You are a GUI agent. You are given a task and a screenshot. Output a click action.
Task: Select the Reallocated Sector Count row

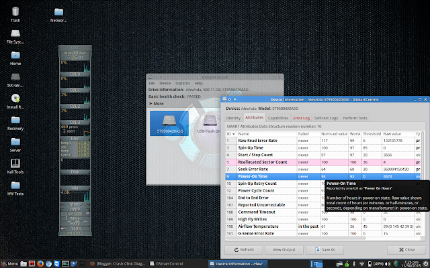coord(323,162)
